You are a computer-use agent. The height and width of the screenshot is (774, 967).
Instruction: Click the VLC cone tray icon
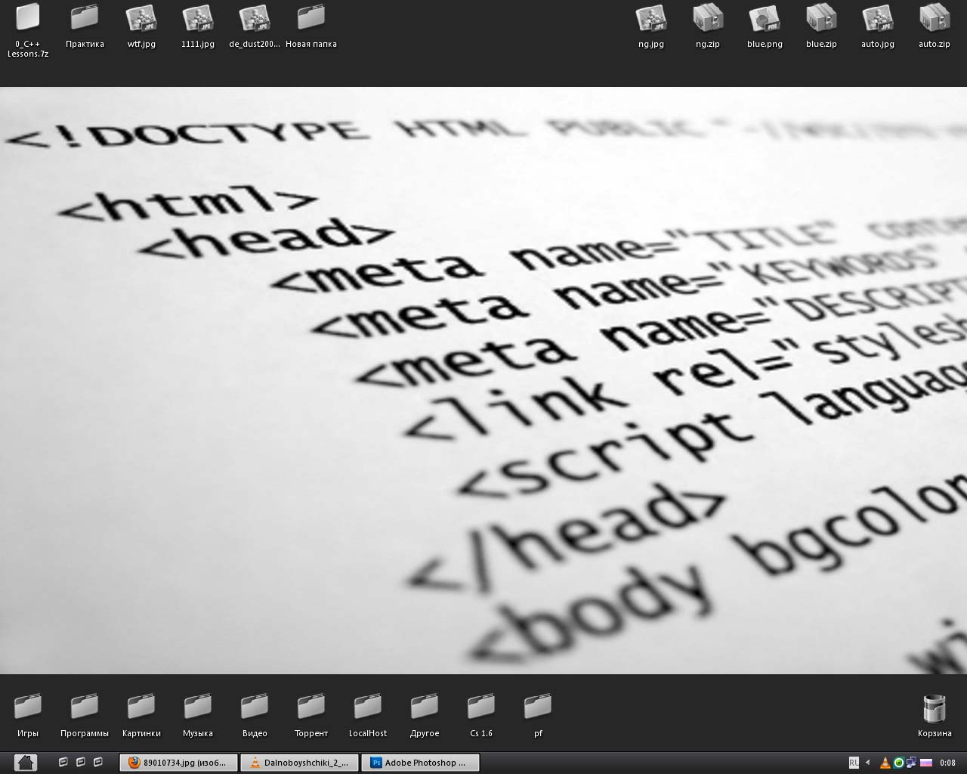tap(885, 763)
